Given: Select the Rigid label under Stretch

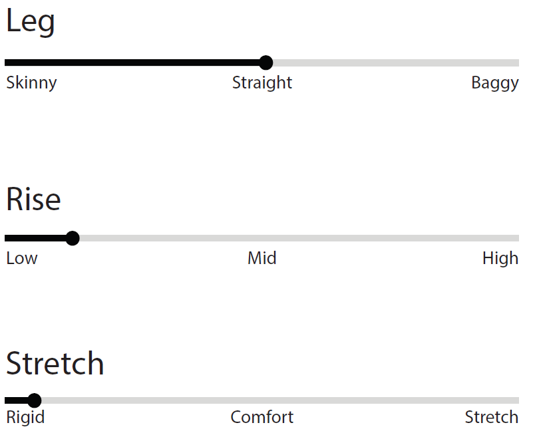Looking at the screenshot, I should [25, 417].
